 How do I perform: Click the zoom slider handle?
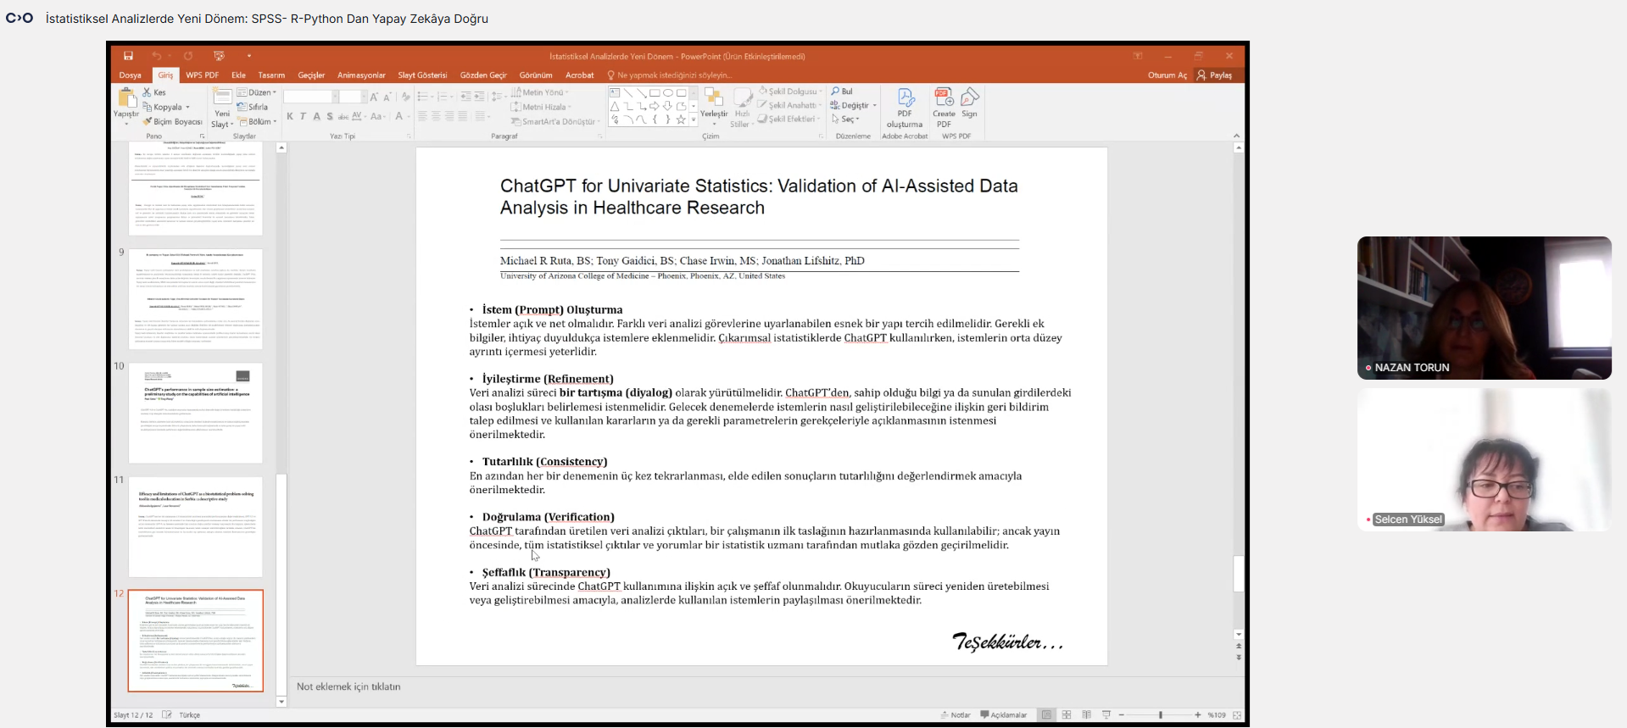point(1161,715)
